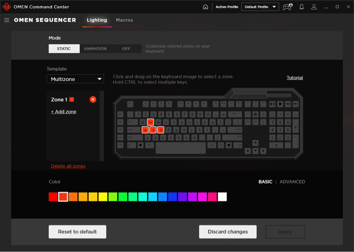354x252 pixels.
Task: Select the tab key on keyboard image
Action: (133, 122)
